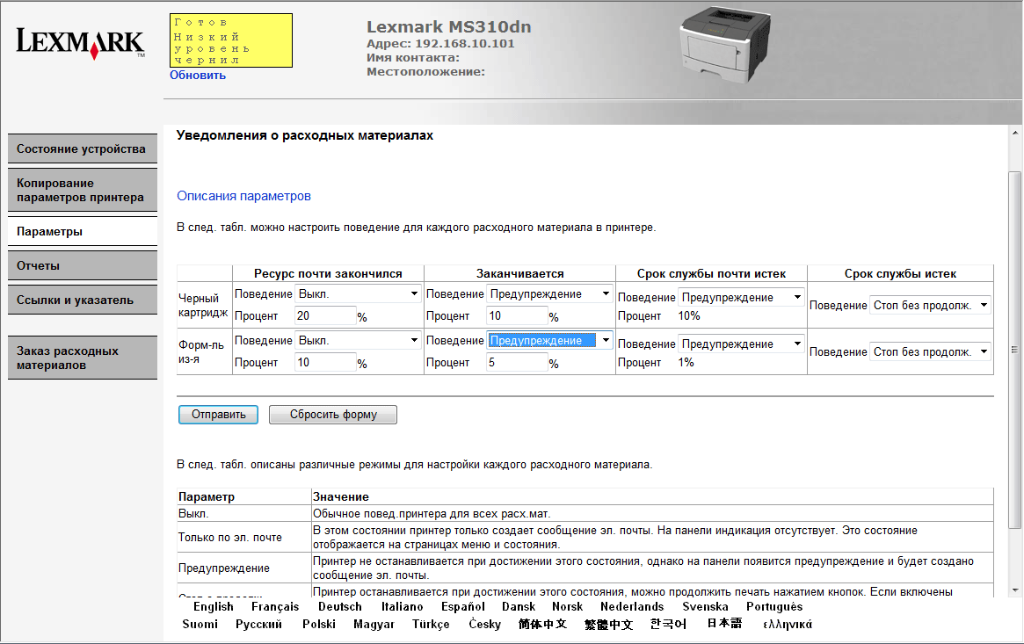Open imaging unit 'Срок службы почти истек' dropdown

point(741,344)
